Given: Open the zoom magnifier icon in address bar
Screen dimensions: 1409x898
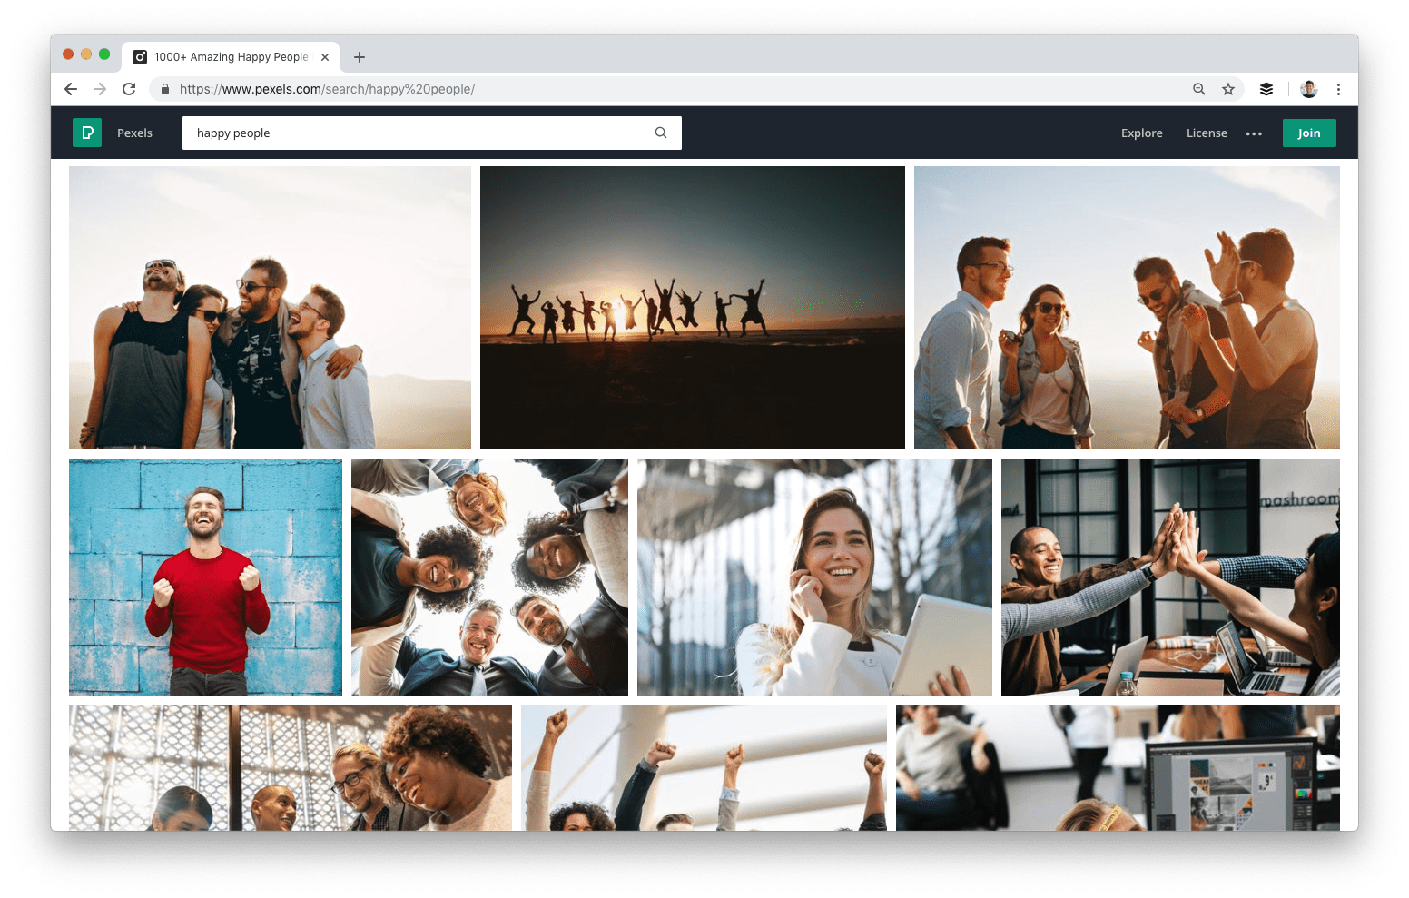Looking at the screenshot, I should [x=1199, y=89].
